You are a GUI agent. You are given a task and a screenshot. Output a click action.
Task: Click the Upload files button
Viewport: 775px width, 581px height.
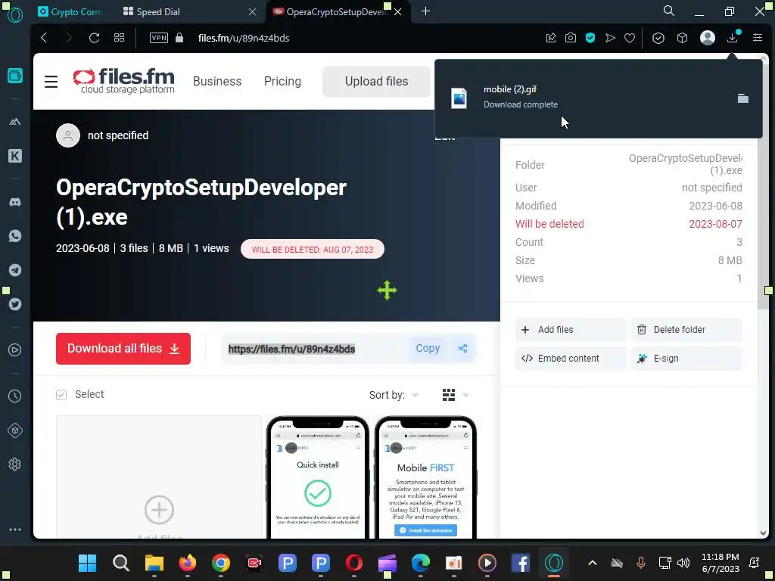tap(376, 82)
